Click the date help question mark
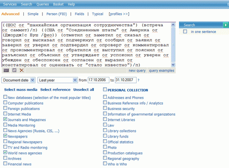This screenshot has height=168, width=229. [138, 80]
